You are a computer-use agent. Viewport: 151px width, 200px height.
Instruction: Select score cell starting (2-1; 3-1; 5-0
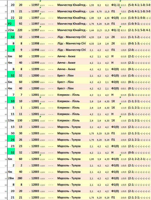pyautogui.click(x=139, y=30)
